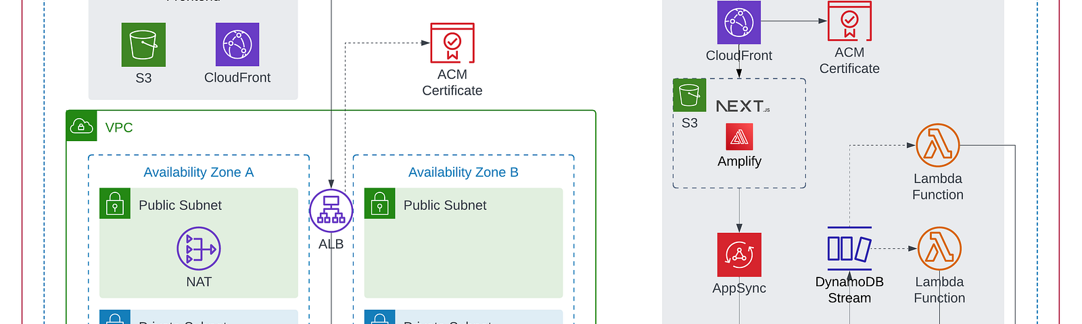Select the Lambda icon right of DynamoDB Stream

click(x=939, y=248)
